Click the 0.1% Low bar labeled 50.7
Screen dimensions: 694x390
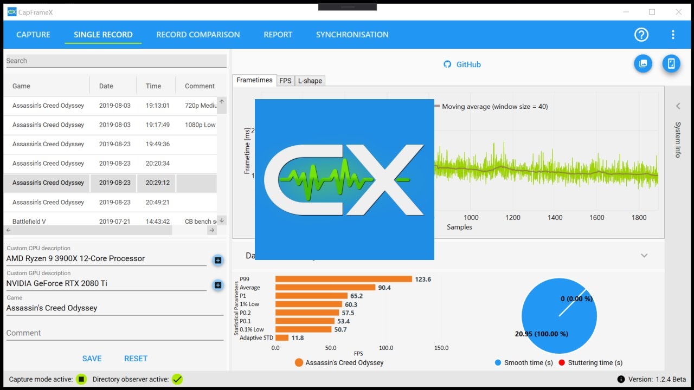tap(304, 329)
